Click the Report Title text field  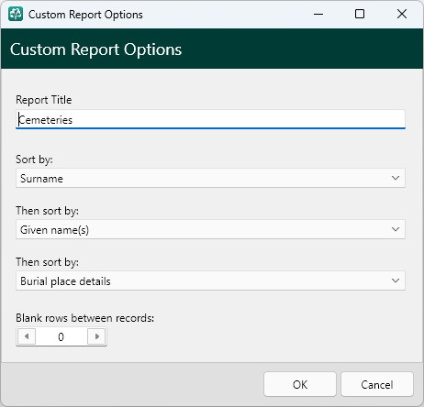pos(210,119)
